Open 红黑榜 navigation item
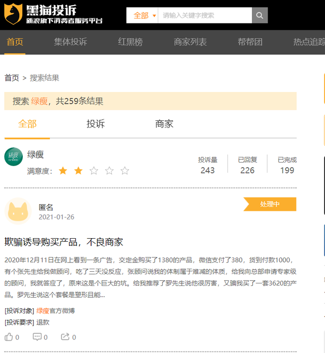 pyautogui.click(x=131, y=42)
